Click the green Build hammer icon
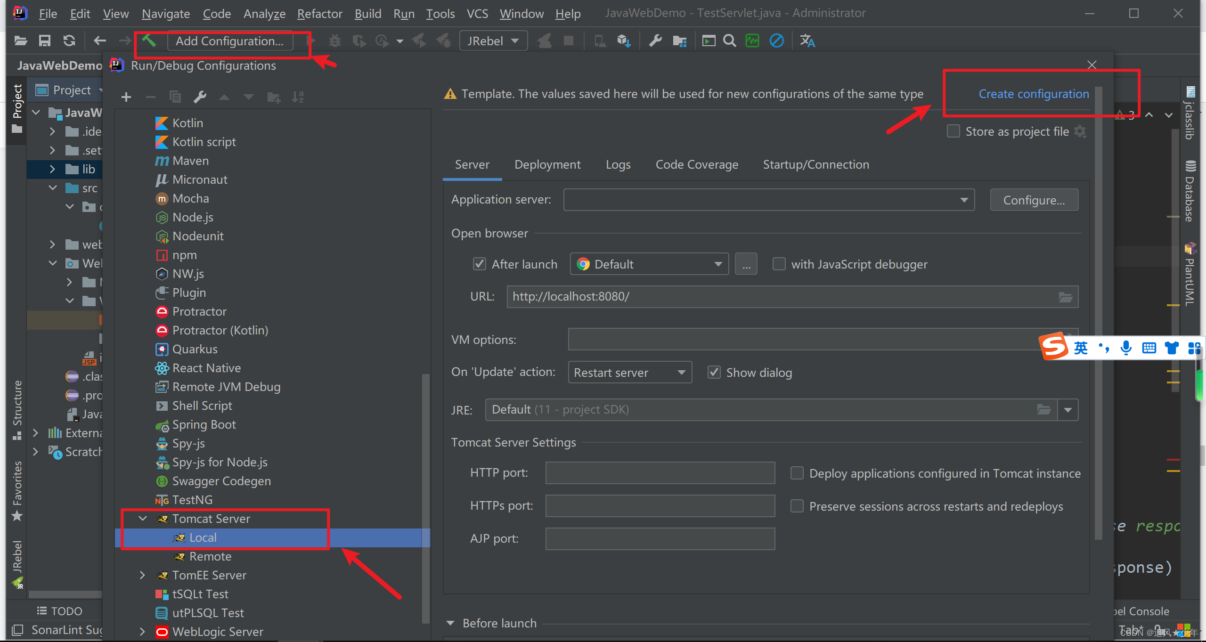1206x642 pixels. pos(149,41)
